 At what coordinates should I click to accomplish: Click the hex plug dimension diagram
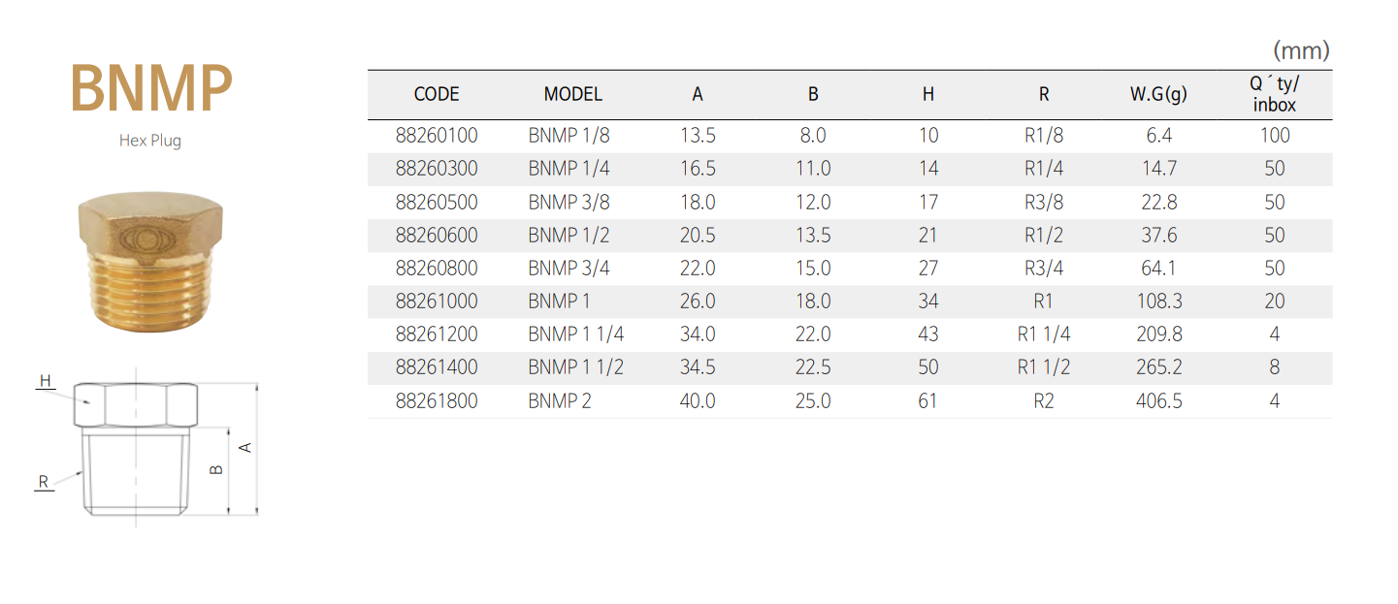[x=146, y=448]
